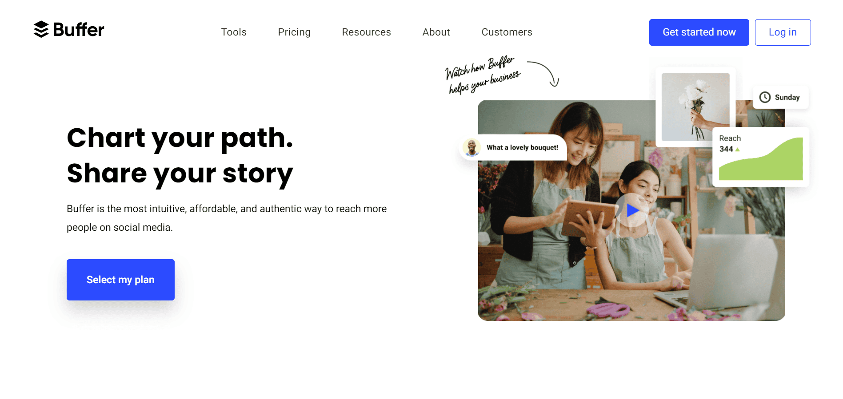Click the Buffer wordmark text
The width and height of the screenshot is (843, 399).
(x=79, y=30)
